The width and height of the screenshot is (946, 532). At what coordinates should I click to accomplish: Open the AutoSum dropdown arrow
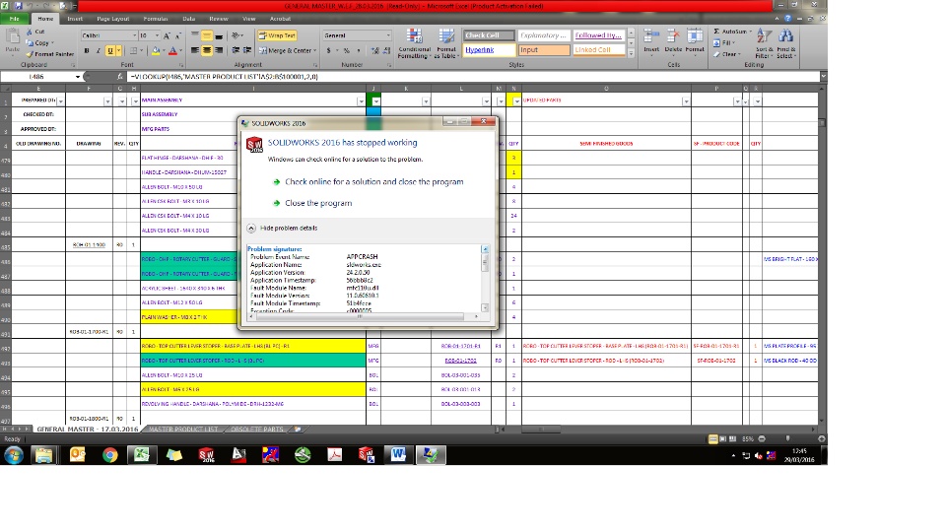click(x=750, y=32)
